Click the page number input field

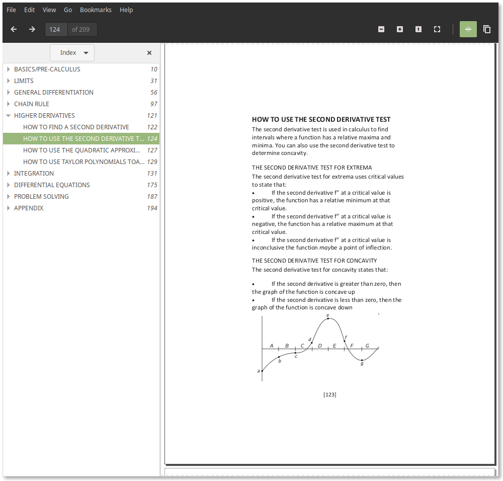click(x=56, y=29)
